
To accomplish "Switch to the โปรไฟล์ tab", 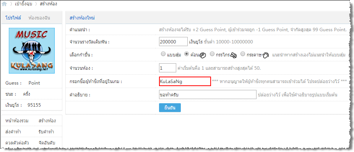I will 13,18.
